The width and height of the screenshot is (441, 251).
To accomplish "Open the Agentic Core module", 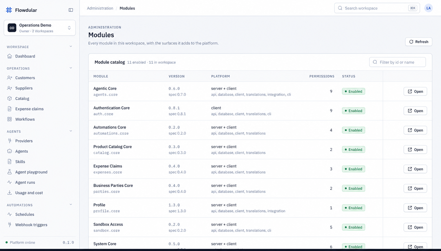I will 415,91.
